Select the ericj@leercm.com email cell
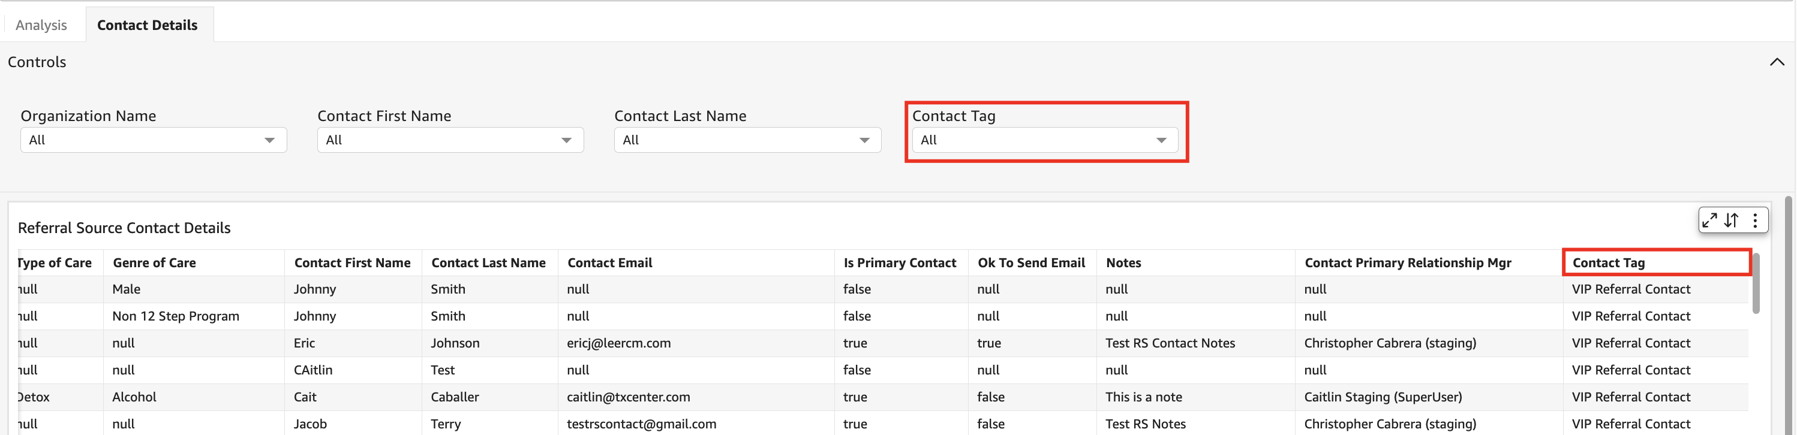 619,343
